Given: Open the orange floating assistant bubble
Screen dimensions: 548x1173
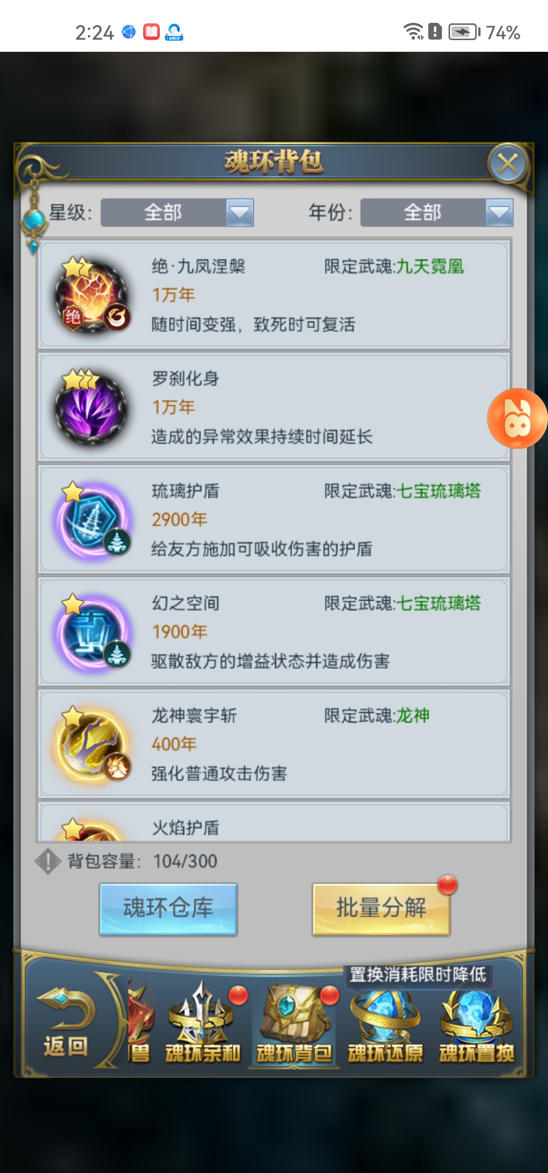Looking at the screenshot, I should pos(517,418).
